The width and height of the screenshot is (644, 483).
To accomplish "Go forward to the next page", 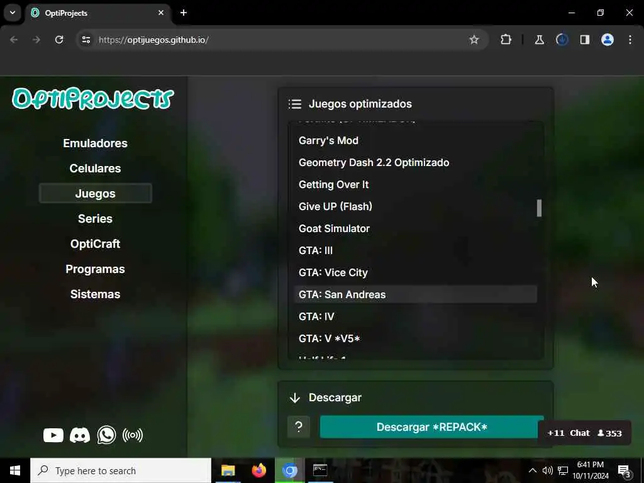I will tap(36, 40).
